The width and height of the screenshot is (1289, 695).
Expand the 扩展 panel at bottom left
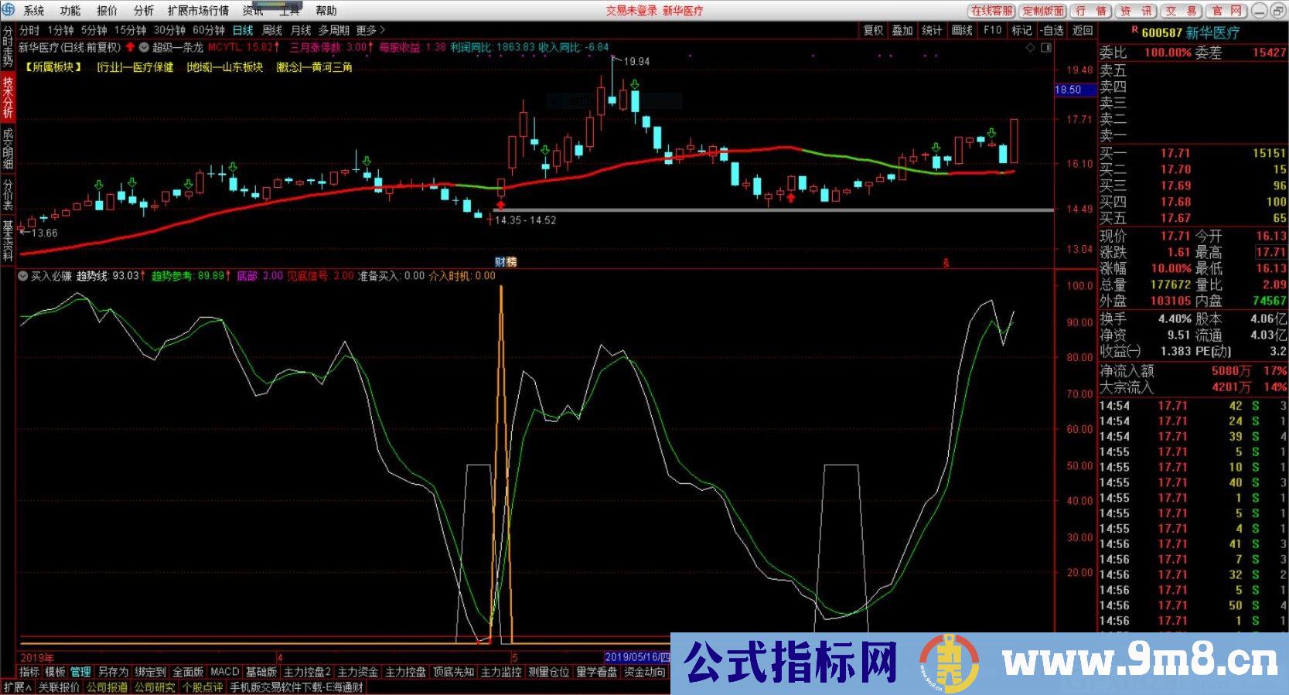point(17,686)
